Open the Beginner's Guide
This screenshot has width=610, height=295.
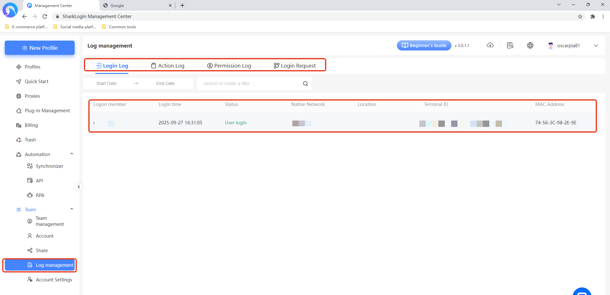(424, 45)
